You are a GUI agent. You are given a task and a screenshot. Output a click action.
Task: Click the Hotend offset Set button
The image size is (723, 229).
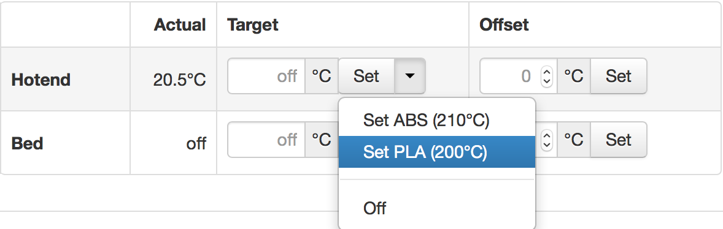(618, 76)
